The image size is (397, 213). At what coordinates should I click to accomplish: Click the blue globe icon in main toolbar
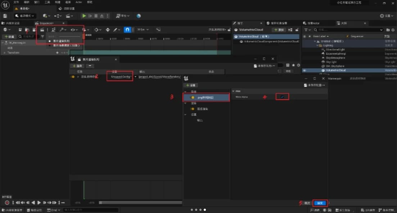139,16
